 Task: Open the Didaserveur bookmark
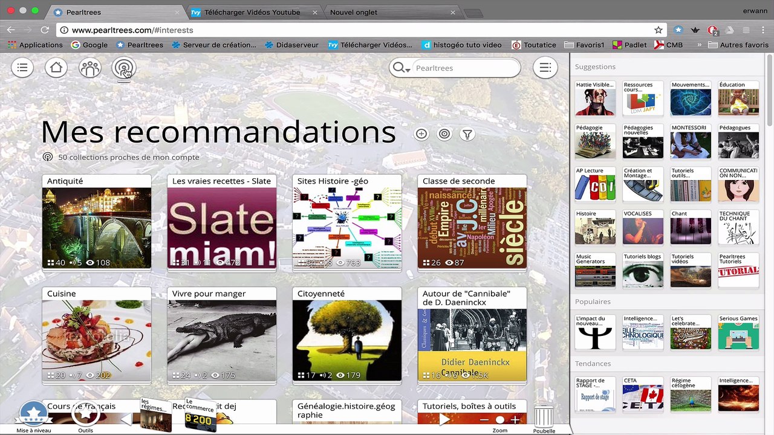(x=292, y=45)
